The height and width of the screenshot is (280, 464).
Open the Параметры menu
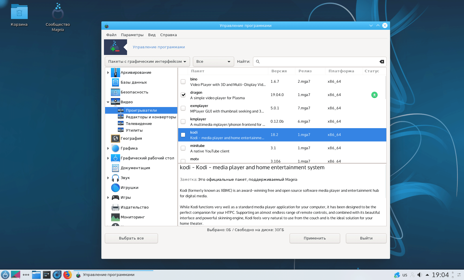tap(132, 35)
